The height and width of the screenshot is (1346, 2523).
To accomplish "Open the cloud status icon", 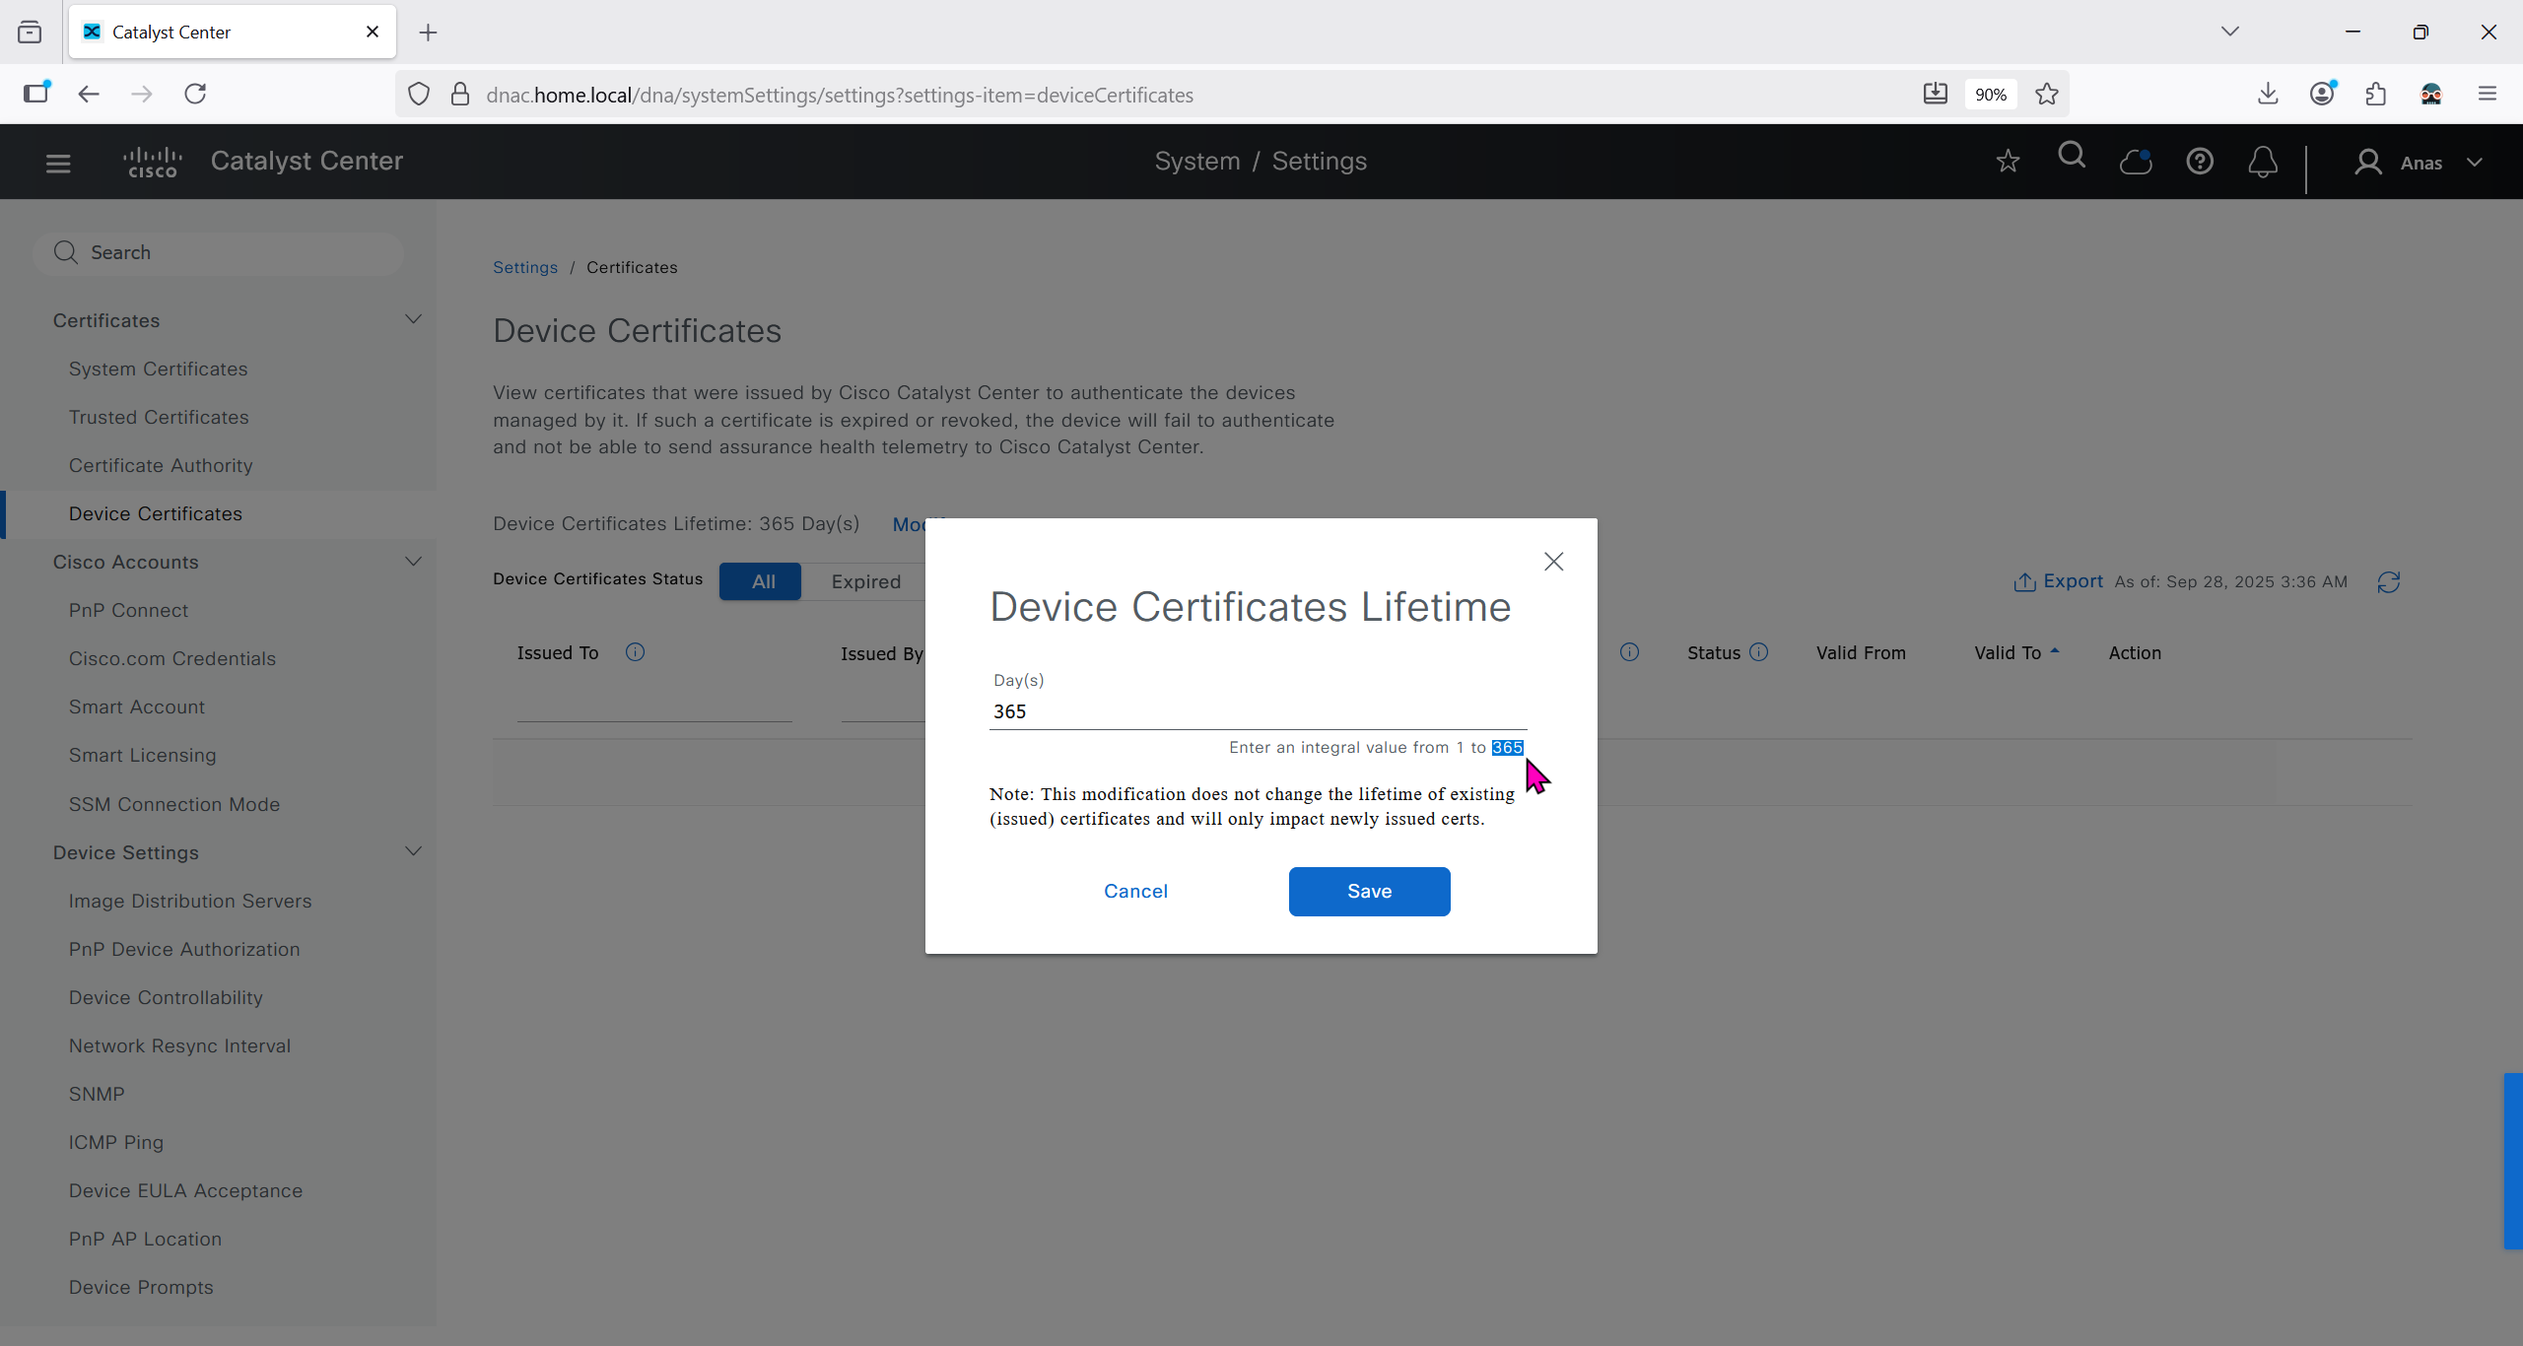I will [2136, 162].
